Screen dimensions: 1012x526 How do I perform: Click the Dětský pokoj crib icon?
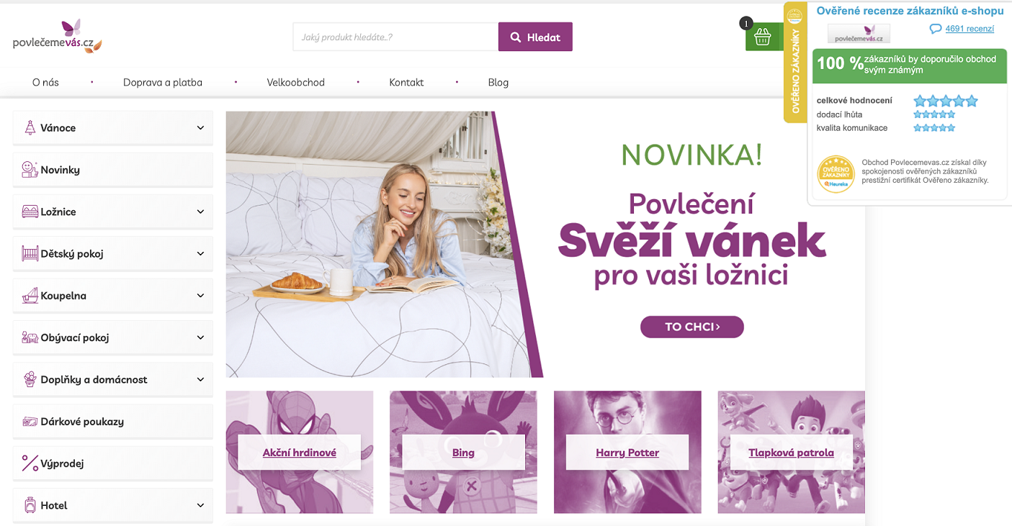[x=30, y=253]
